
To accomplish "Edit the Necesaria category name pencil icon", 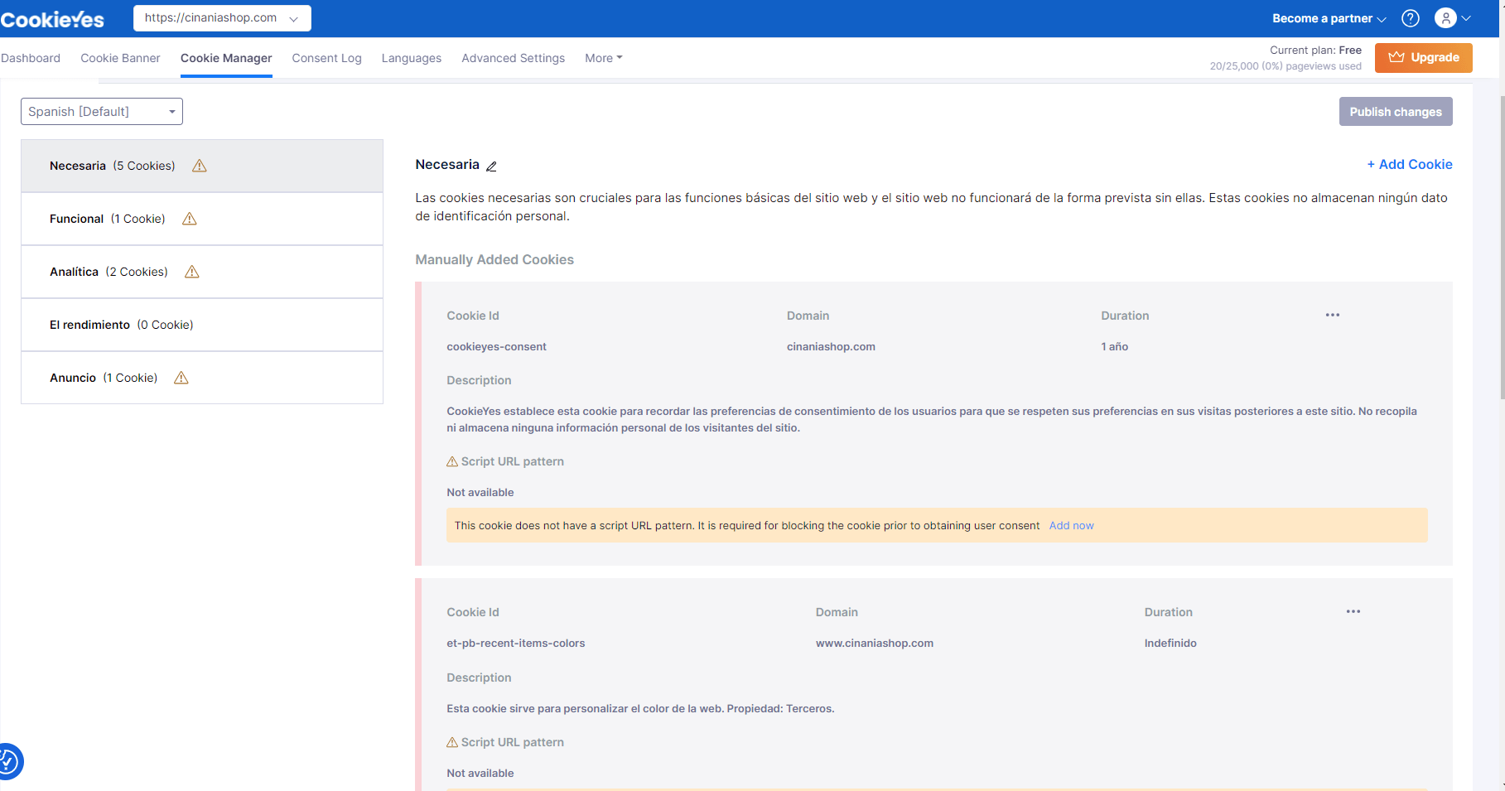I will pos(491,166).
